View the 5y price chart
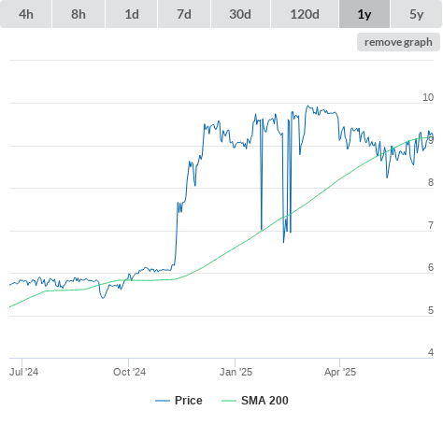The image size is (443, 425). click(x=417, y=14)
